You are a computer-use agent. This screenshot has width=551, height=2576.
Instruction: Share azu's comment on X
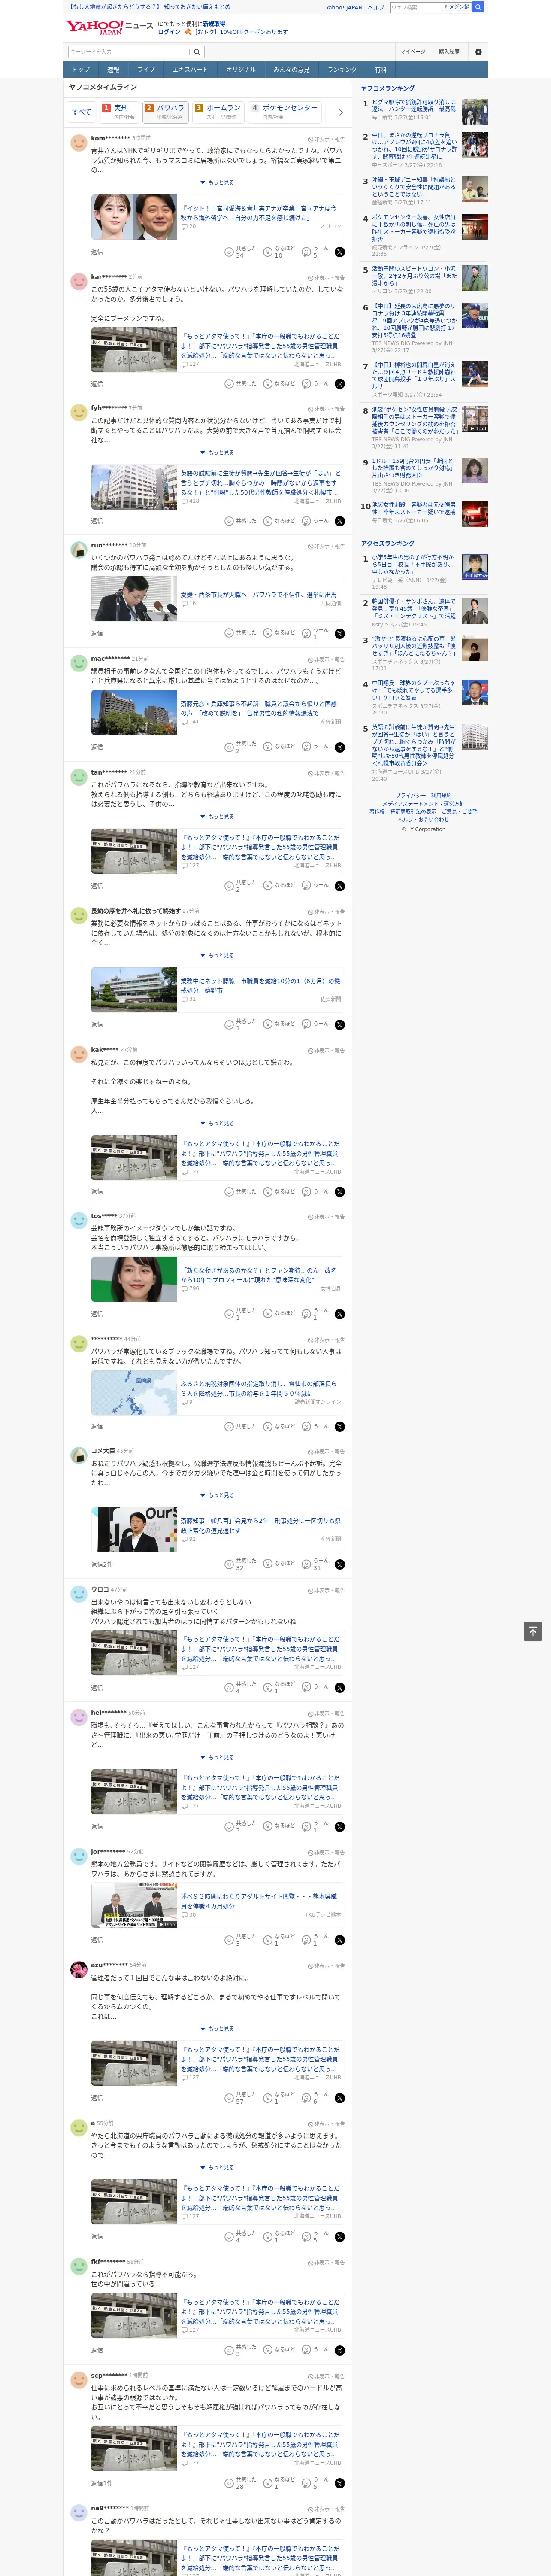pos(340,2098)
